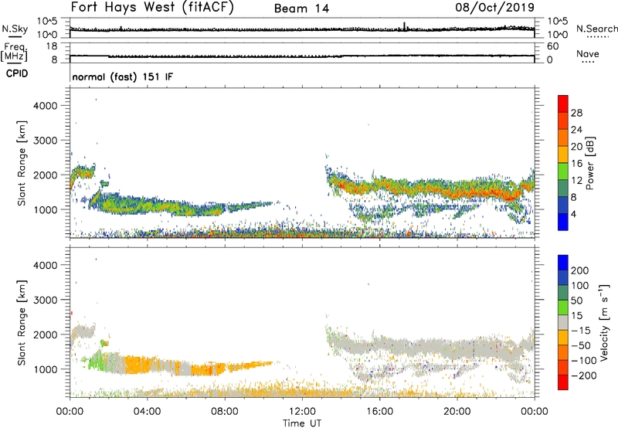Click the '18' frequency axis value

point(52,46)
